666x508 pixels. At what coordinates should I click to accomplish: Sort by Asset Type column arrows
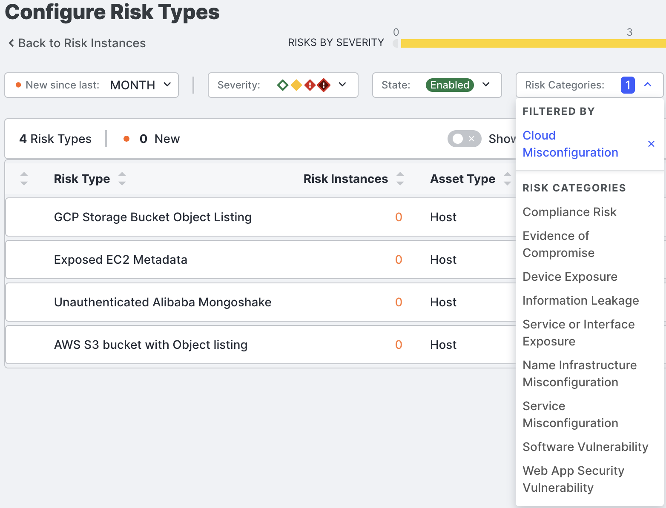pyautogui.click(x=507, y=179)
